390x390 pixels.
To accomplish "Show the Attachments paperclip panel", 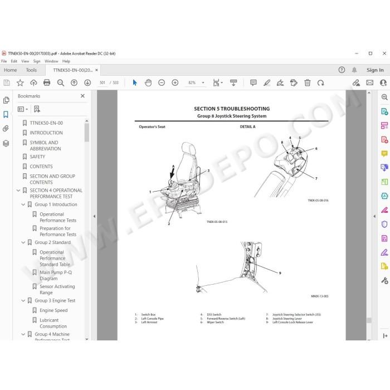I will 6,129.
